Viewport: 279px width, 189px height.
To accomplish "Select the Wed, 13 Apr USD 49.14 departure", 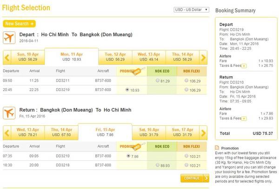I will pos(149,57).
